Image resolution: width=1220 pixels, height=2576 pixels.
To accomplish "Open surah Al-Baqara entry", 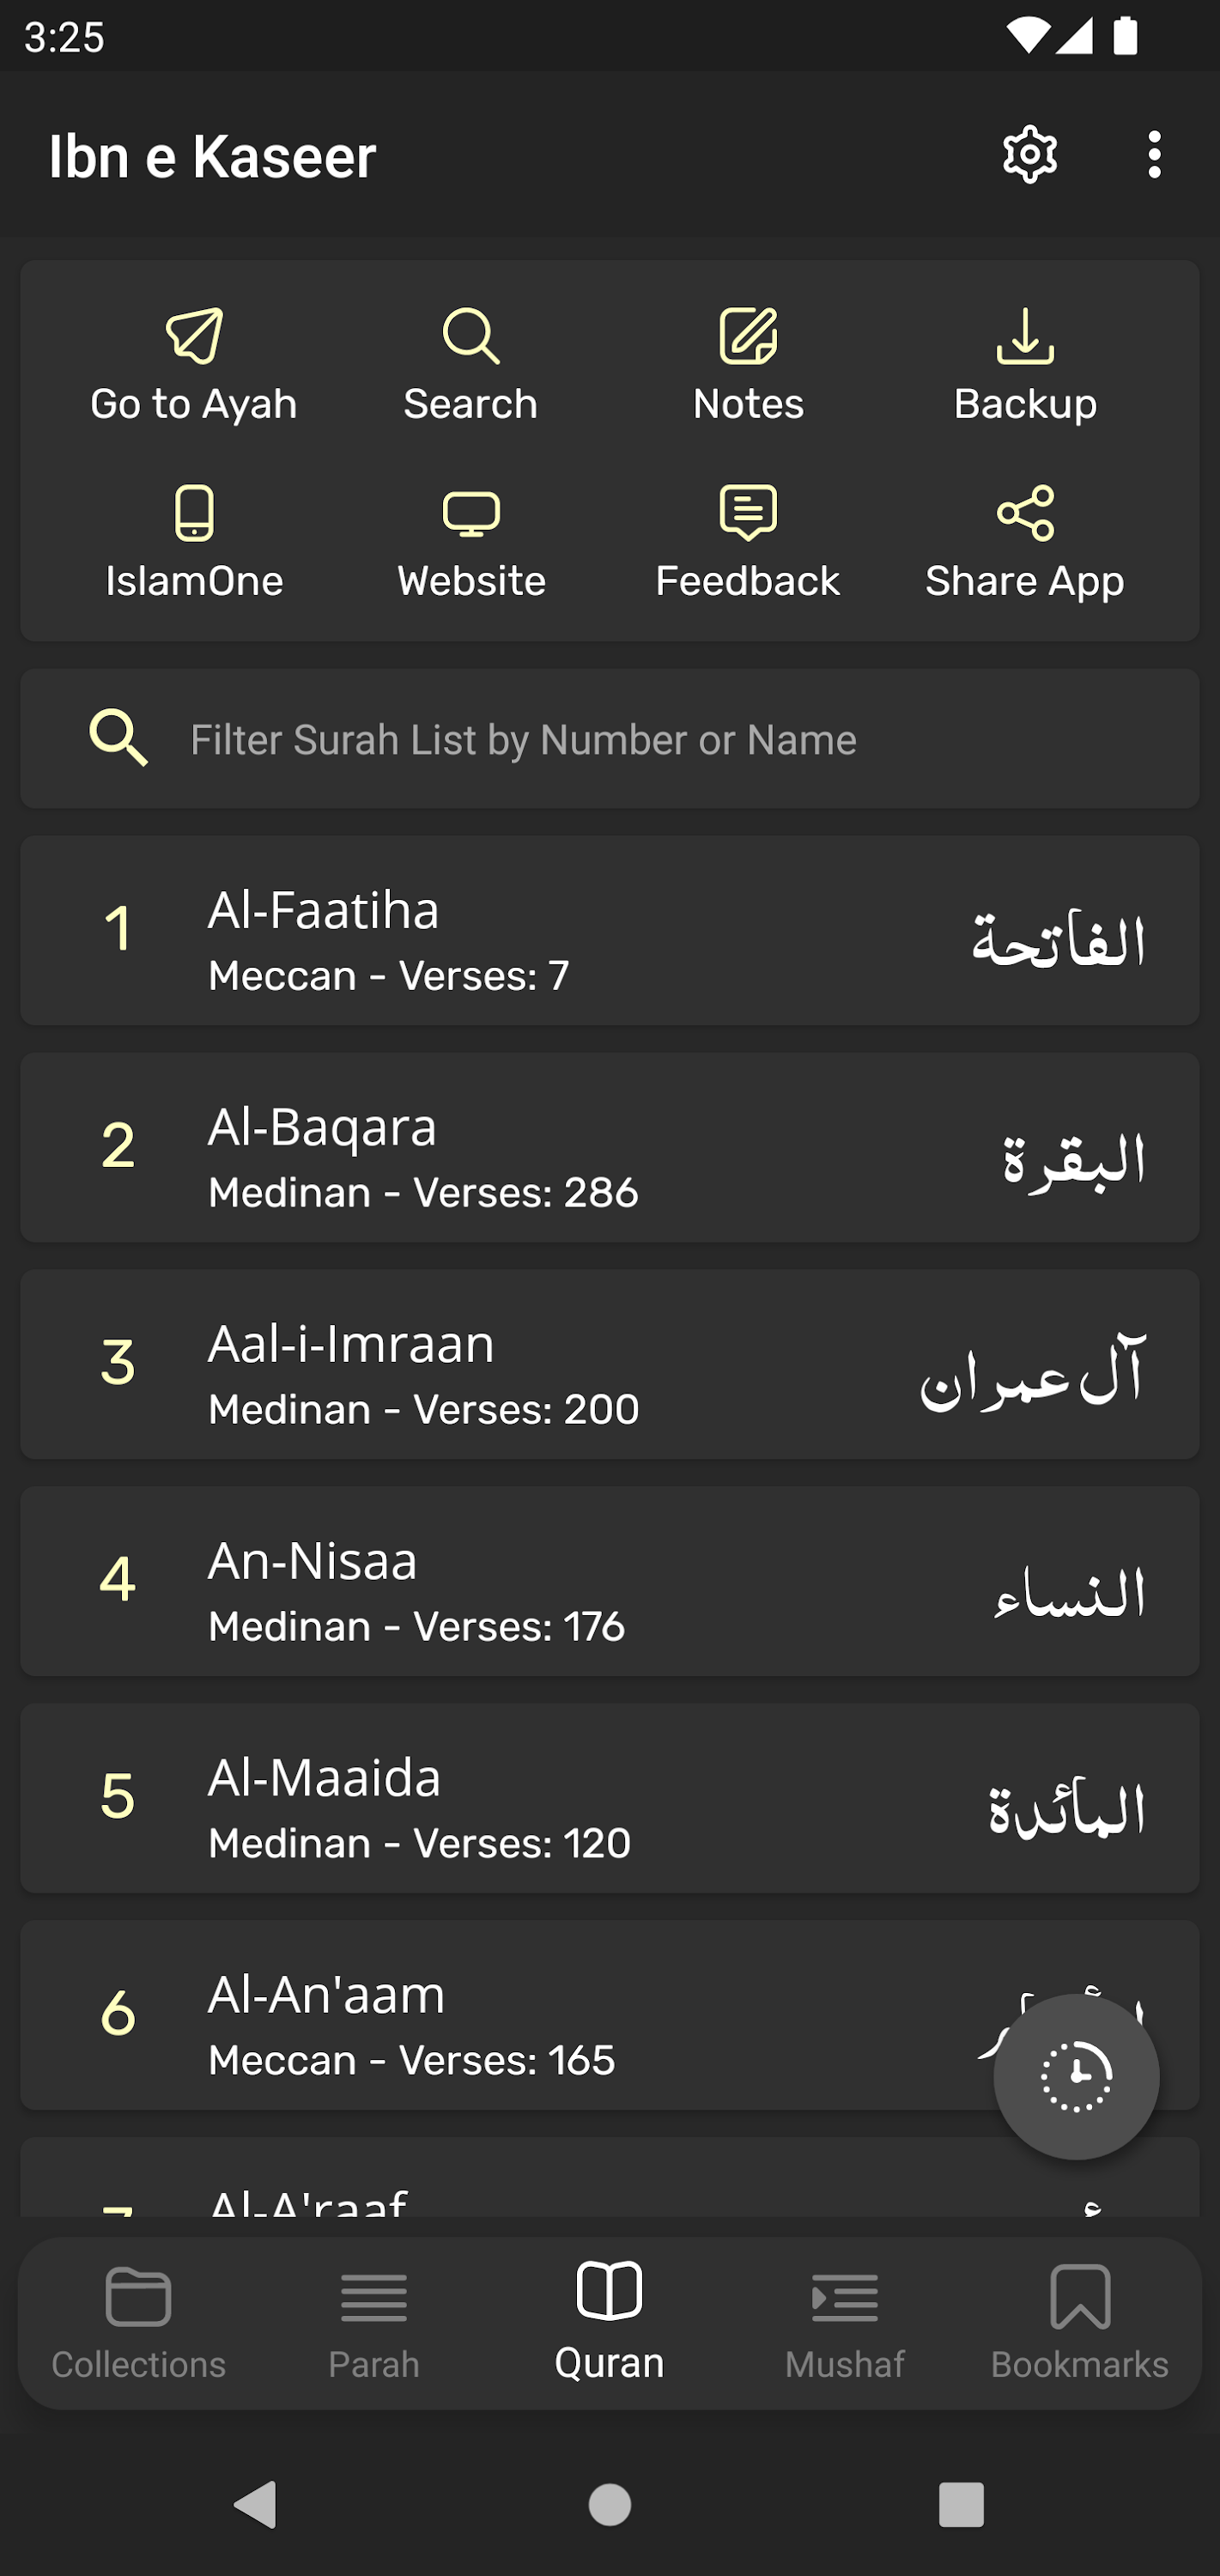I will click(610, 1147).
